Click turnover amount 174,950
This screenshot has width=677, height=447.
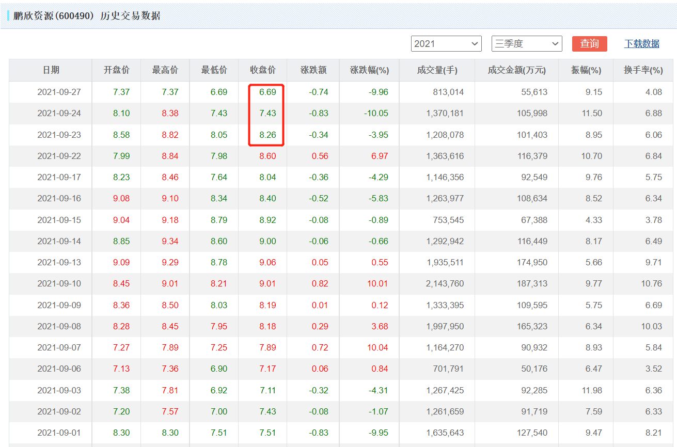[x=532, y=263]
